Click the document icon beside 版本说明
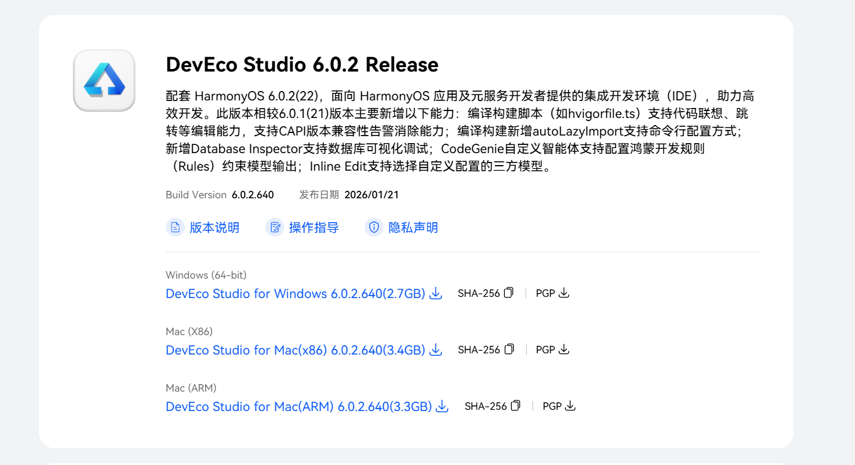The height and width of the screenshot is (465, 855). pyautogui.click(x=175, y=227)
